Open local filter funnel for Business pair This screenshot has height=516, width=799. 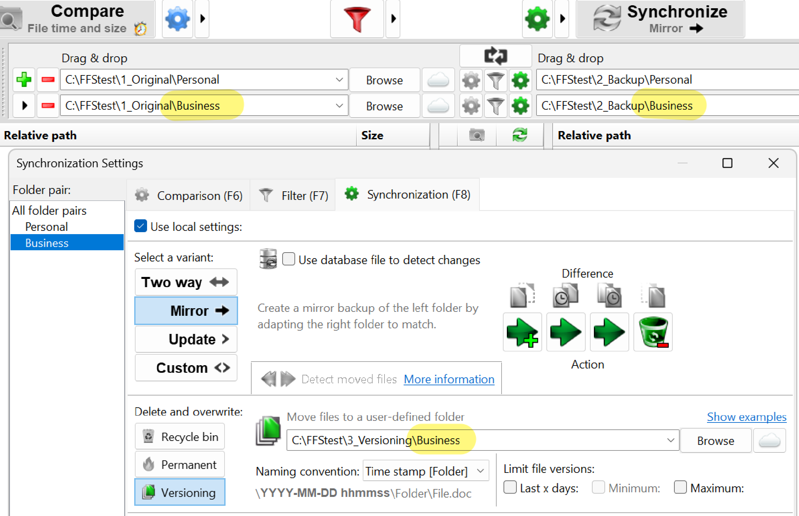coord(495,106)
